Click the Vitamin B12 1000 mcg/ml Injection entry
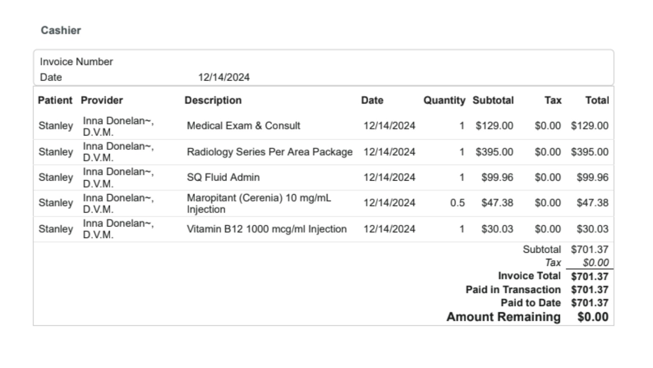Viewport: 653px width, 368px height. (x=267, y=229)
